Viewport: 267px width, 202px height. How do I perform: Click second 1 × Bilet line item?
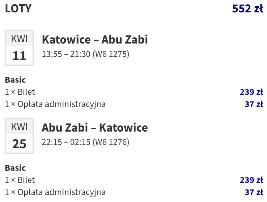[20, 180]
